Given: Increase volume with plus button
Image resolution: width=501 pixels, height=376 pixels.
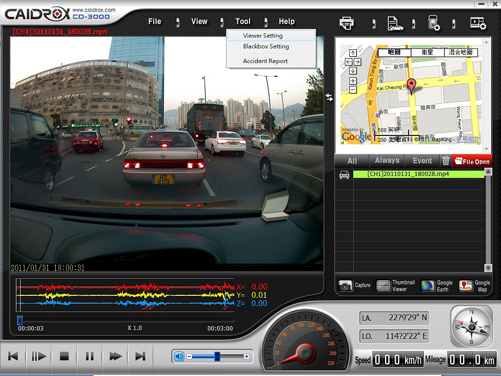Looking at the screenshot, I should coord(247,356).
